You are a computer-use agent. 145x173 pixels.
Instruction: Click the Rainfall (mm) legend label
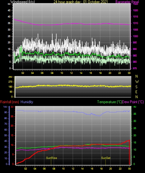(9, 102)
